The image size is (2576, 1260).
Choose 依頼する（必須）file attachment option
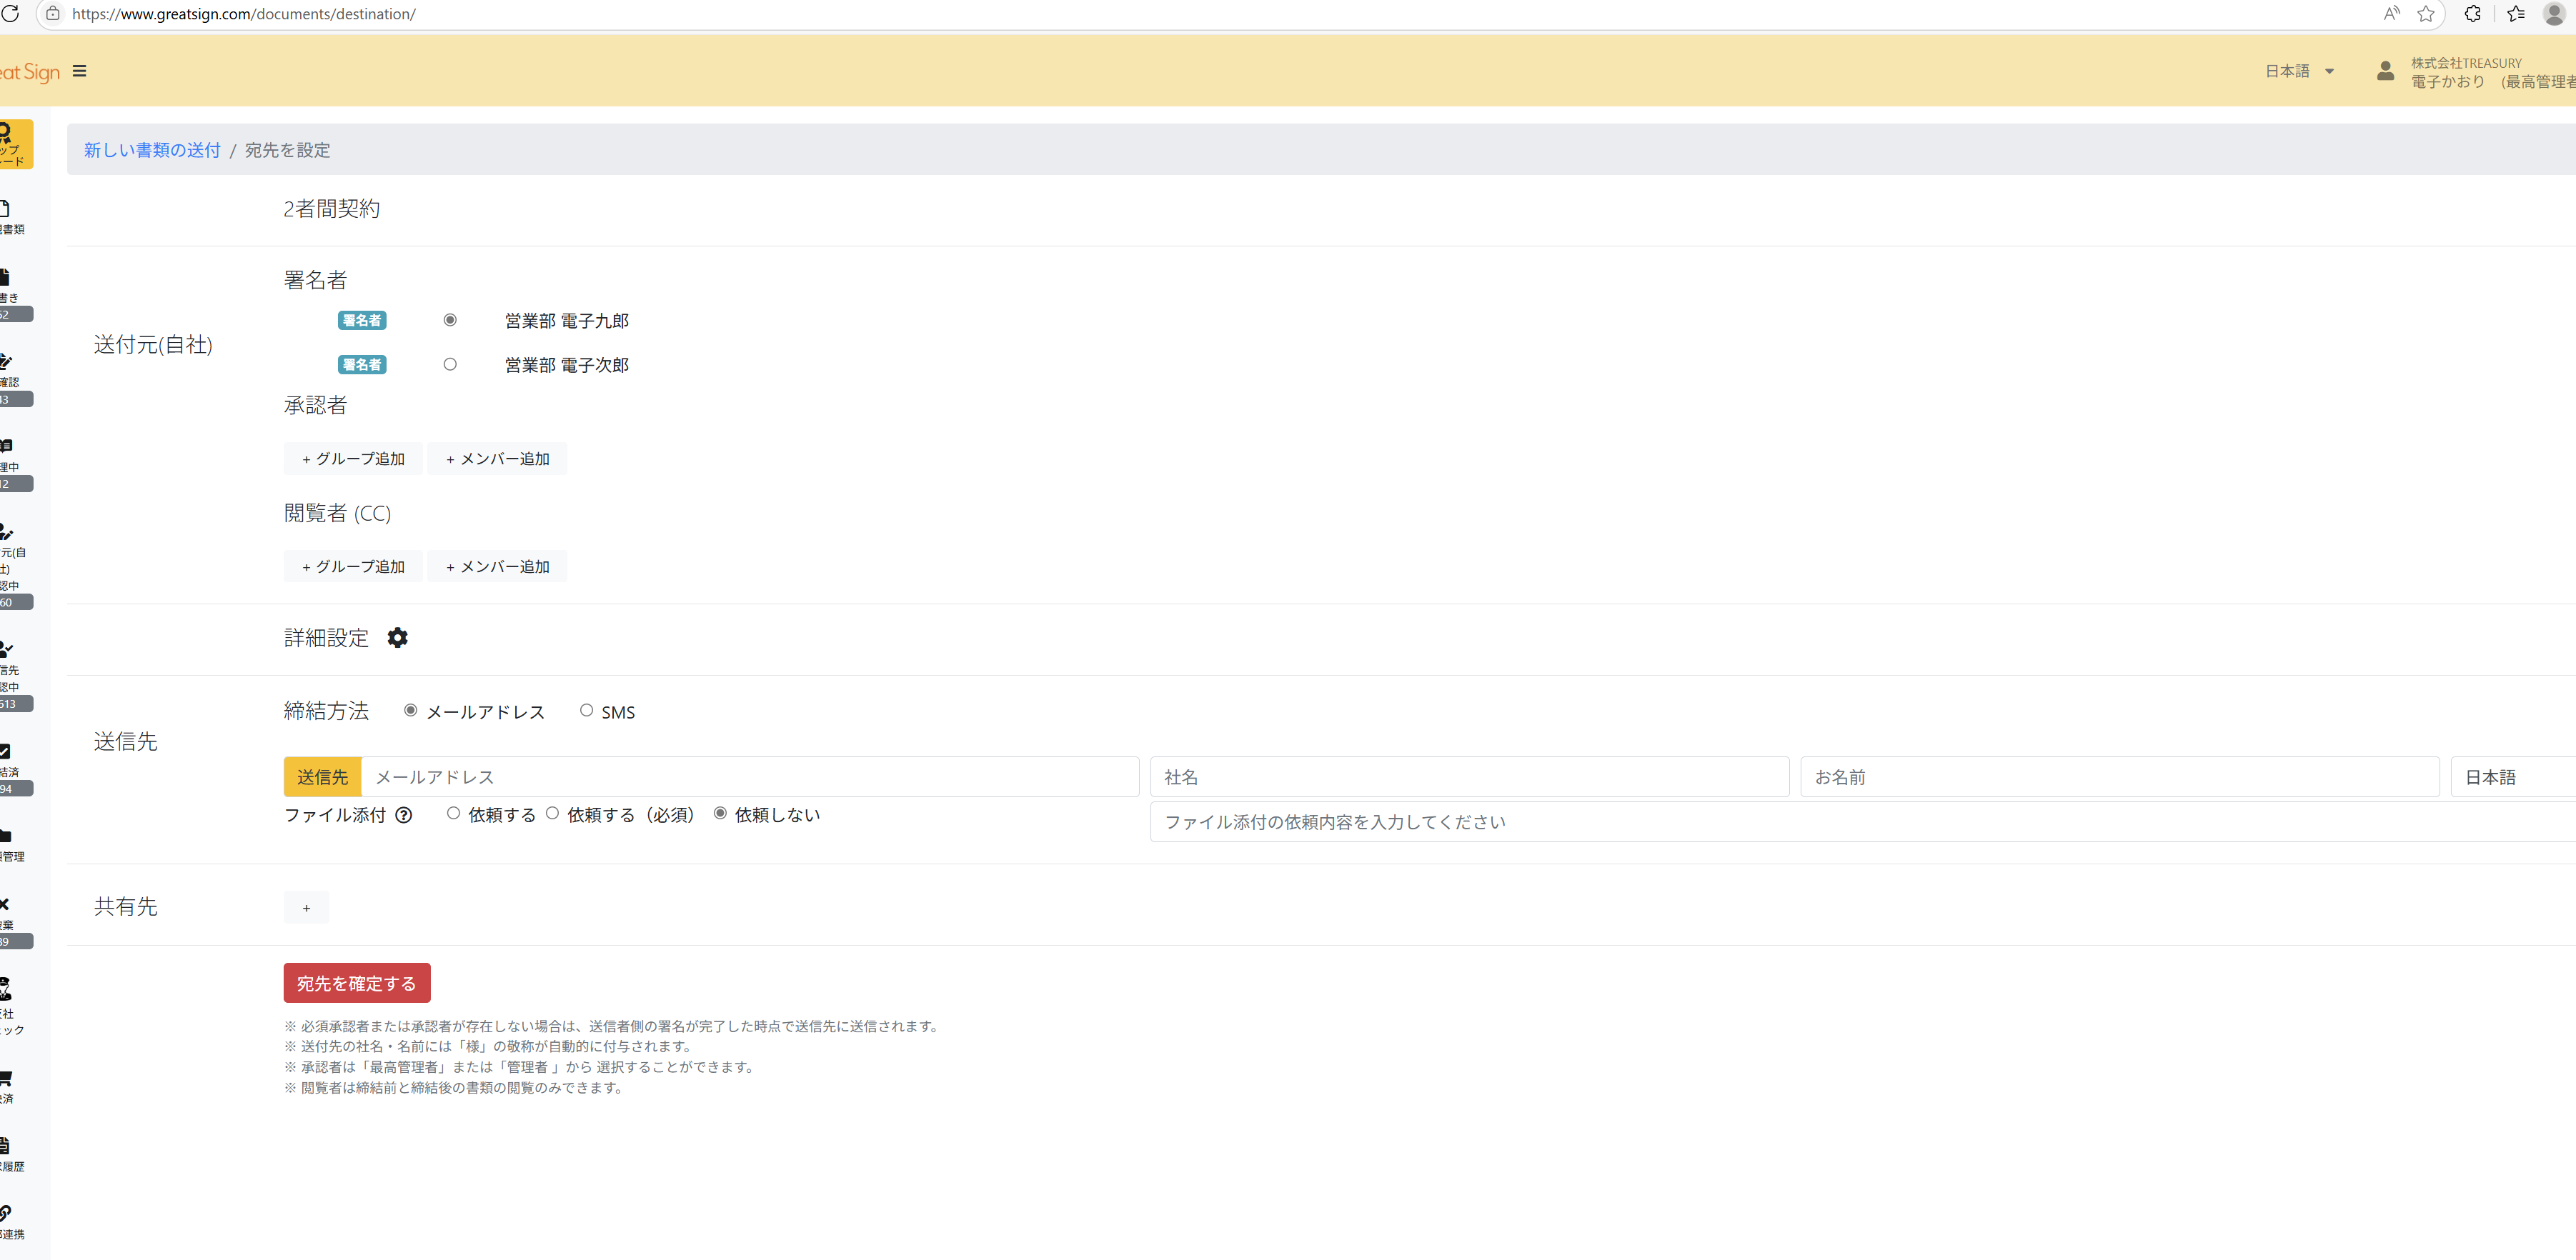552,814
